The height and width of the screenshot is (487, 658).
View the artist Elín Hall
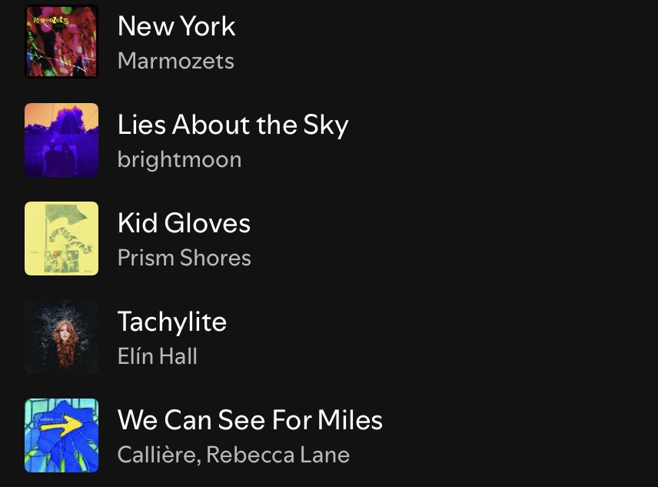point(157,356)
